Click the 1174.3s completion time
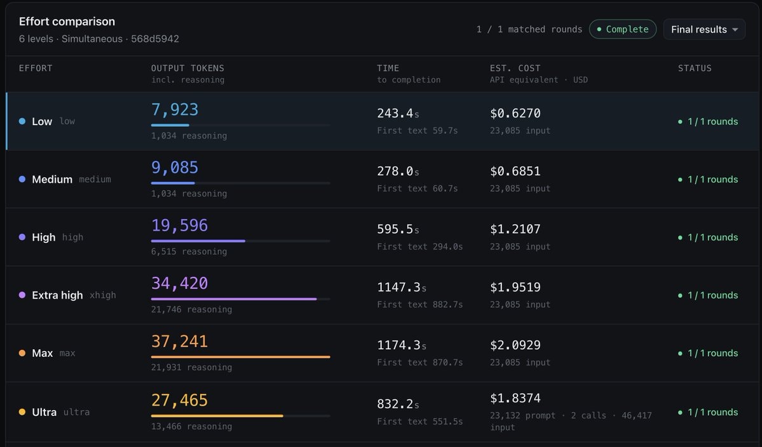 click(402, 345)
